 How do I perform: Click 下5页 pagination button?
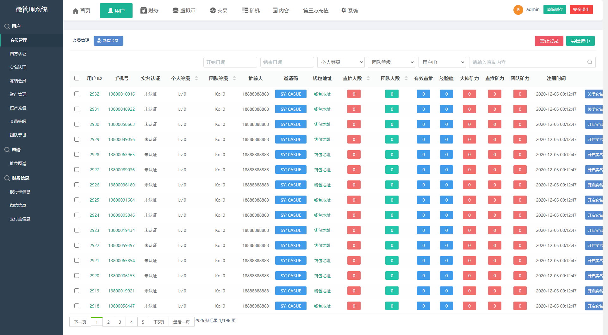[x=159, y=322]
